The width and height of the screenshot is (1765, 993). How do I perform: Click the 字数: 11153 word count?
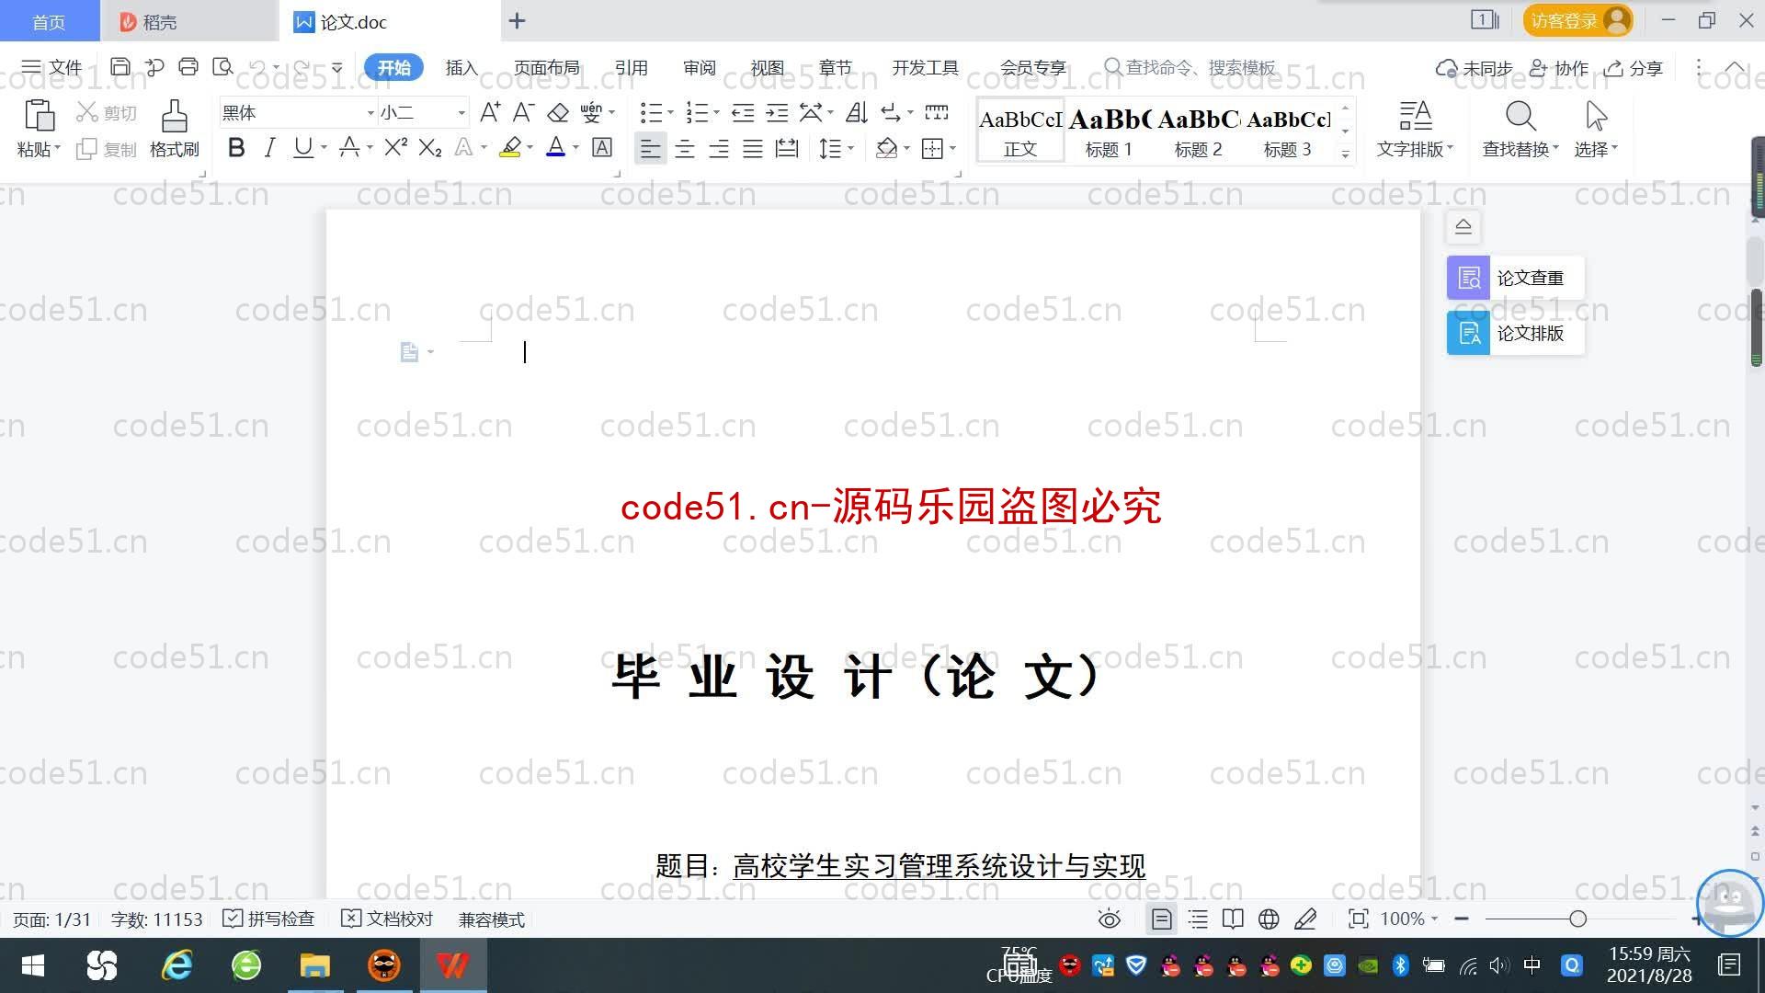coord(156,919)
